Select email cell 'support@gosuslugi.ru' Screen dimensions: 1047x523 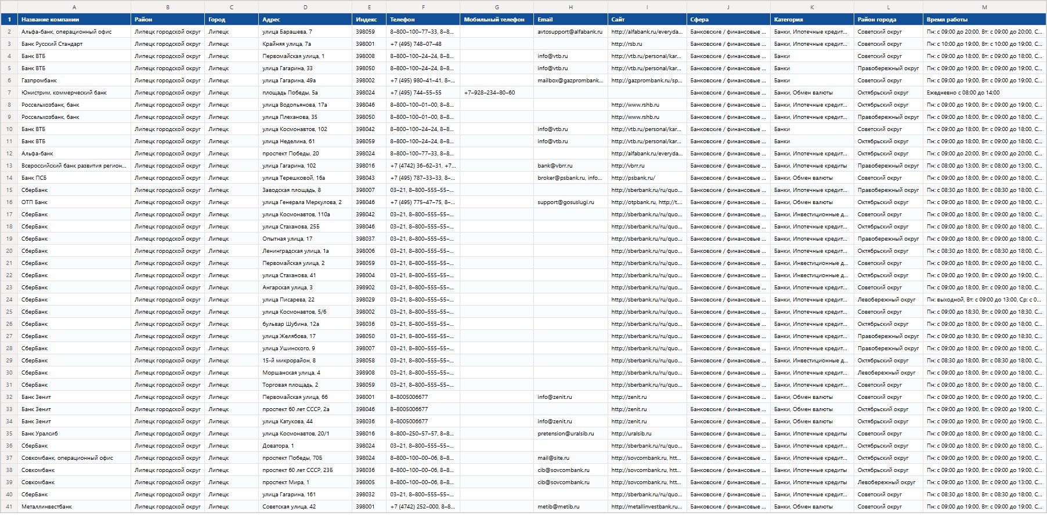[x=571, y=202]
